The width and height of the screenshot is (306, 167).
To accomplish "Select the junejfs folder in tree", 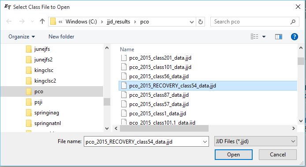I will click(42, 49).
